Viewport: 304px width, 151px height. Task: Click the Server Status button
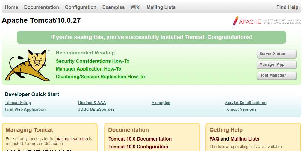pyautogui.click(x=277, y=54)
